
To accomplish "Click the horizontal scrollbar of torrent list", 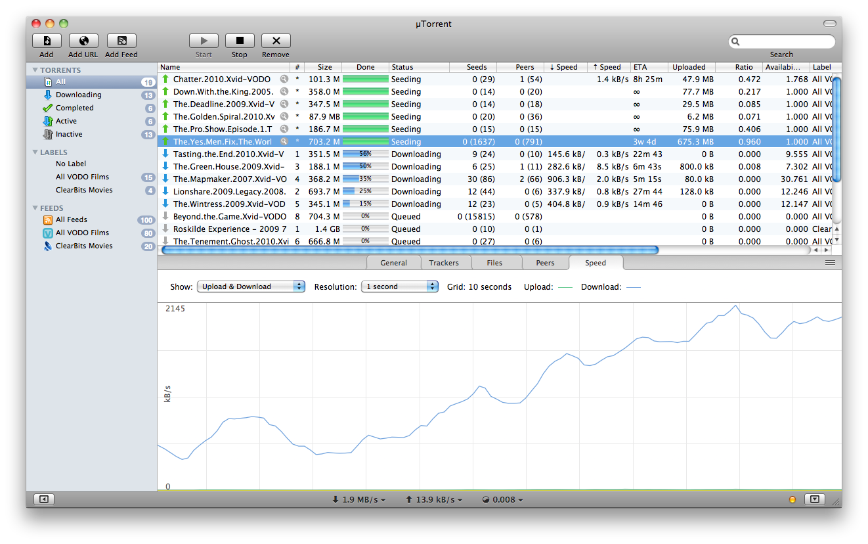I will click(410, 250).
